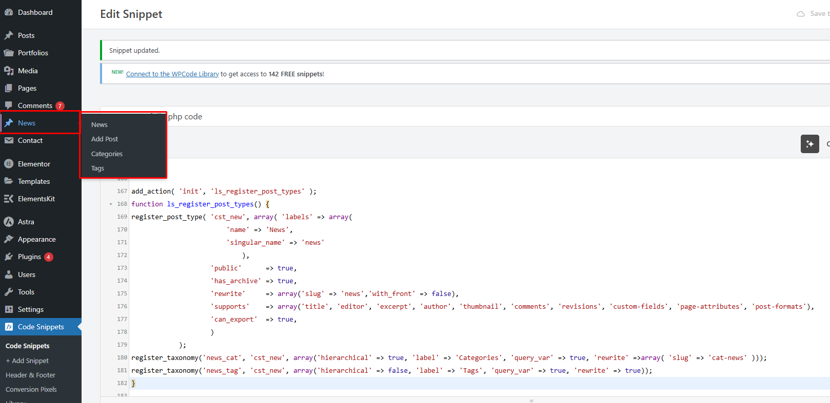The height and width of the screenshot is (403, 830).
Task: Click the Edit Snippet page heading
Action: 131,14
